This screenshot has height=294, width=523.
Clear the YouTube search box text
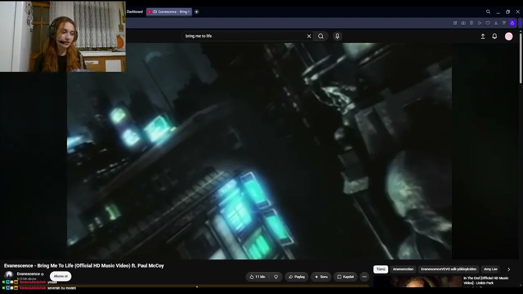309,36
